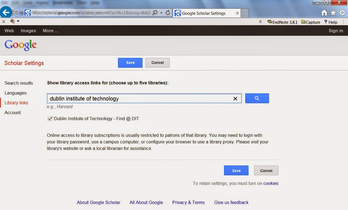The image size is (348, 210).
Task: Open a new blank tab
Action: point(245,13)
